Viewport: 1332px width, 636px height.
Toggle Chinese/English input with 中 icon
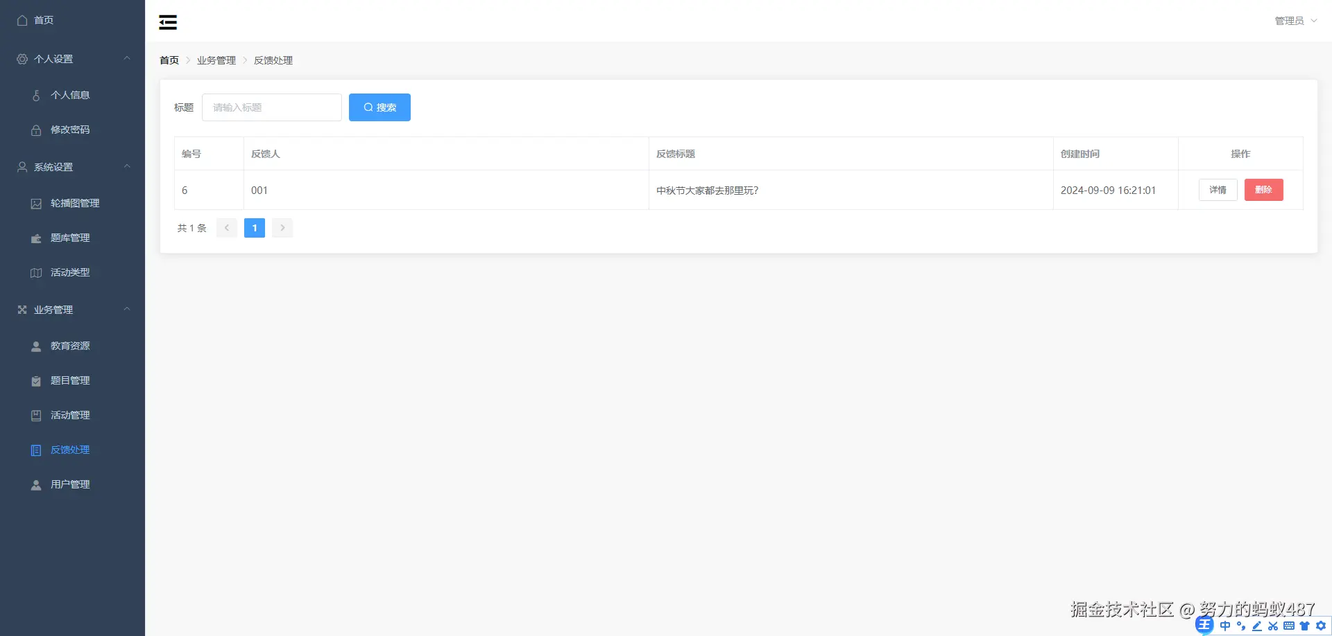coord(1225,626)
